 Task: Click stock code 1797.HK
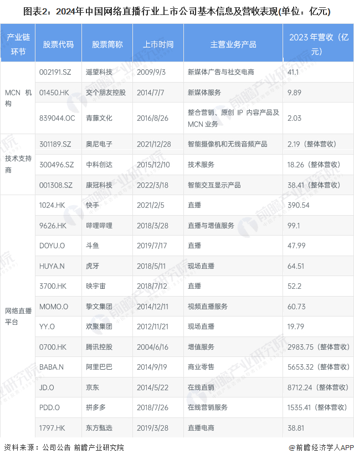pos(52,428)
